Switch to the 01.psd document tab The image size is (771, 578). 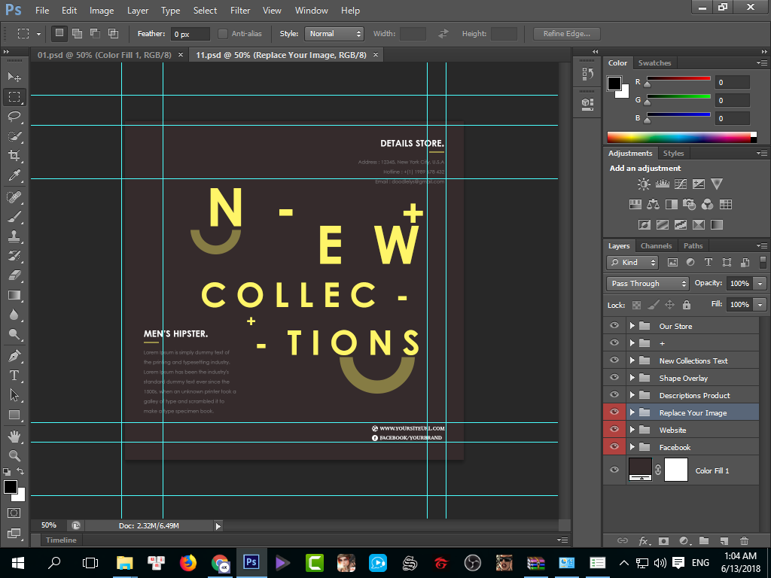click(105, 55)
